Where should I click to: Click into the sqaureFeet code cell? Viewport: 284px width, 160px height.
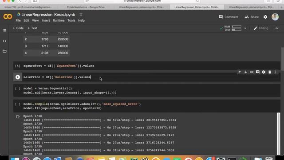click(147, 66)
